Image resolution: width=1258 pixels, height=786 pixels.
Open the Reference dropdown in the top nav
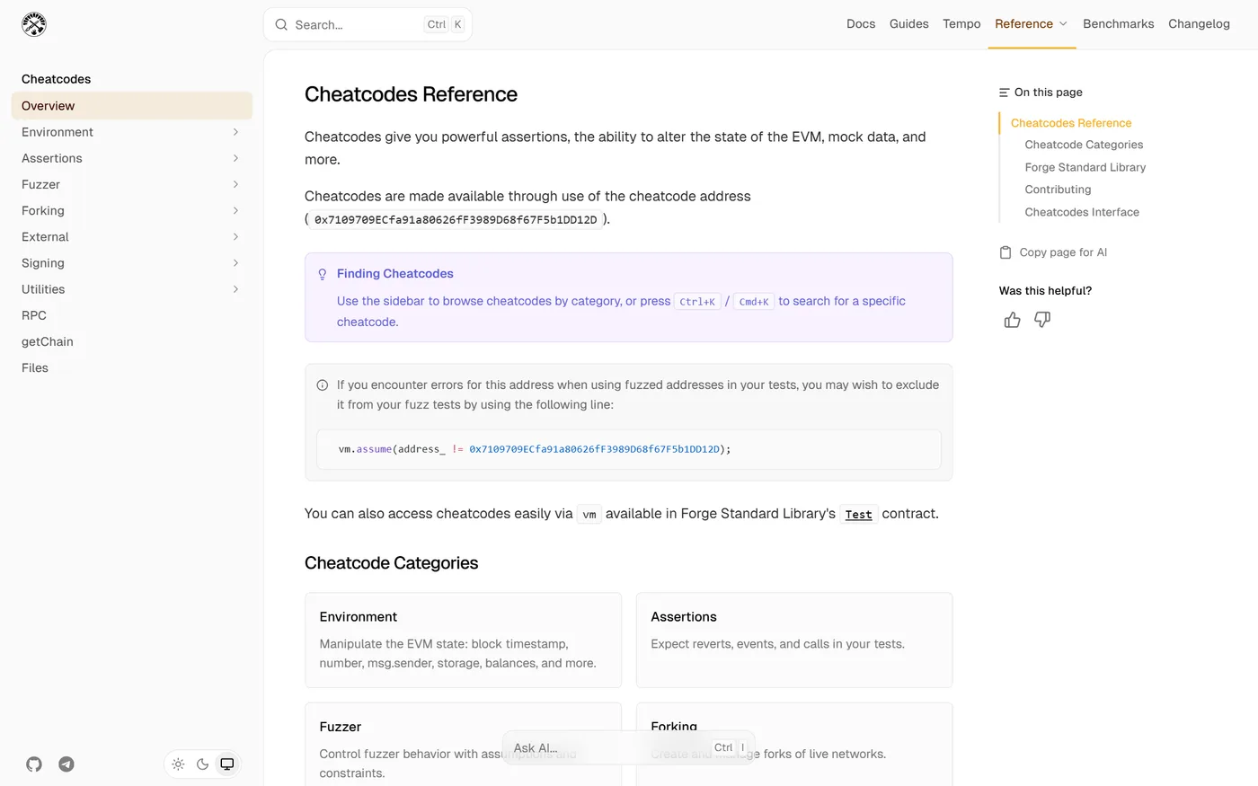1031,24
